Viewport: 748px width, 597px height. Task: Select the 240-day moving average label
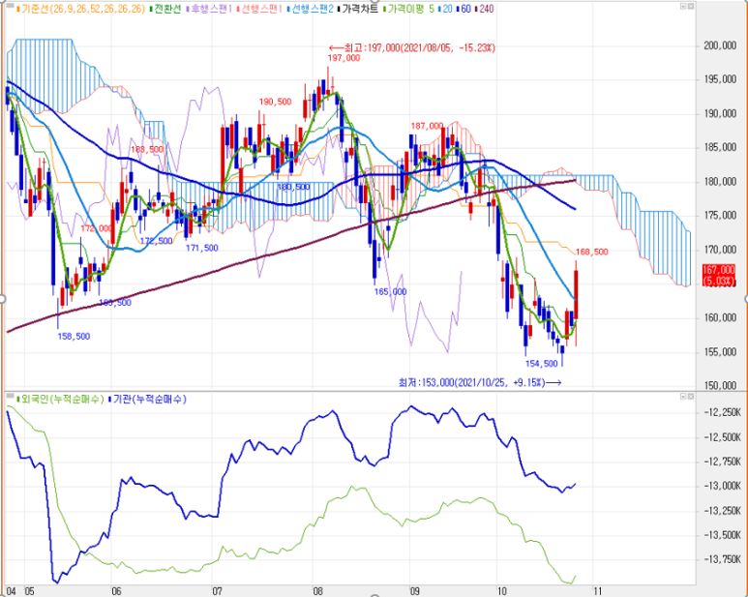pos(484,9)
